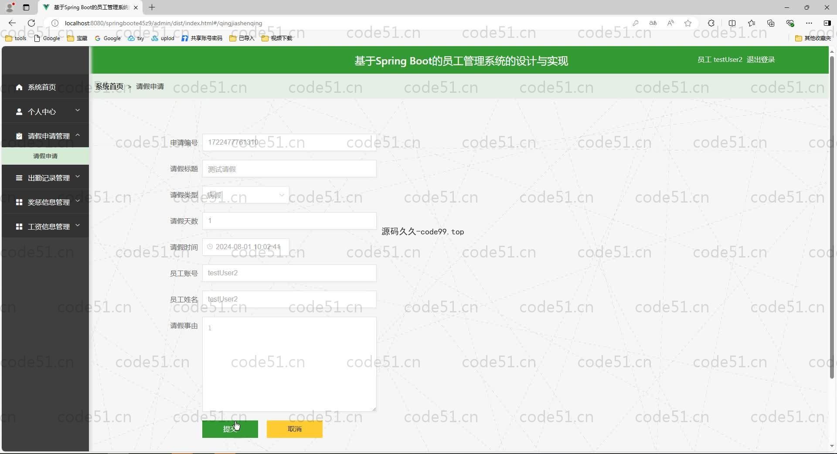Click the yellow 取消 button

coord(294,429)
